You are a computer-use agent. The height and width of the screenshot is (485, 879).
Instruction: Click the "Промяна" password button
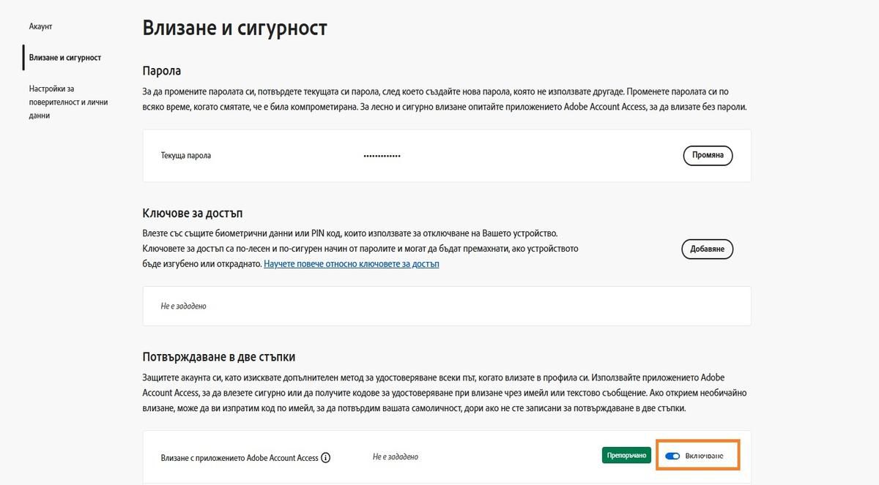tap(707, 155)
